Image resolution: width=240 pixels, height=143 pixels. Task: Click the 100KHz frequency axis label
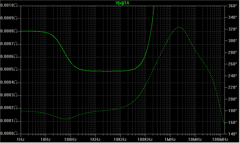click(145, 139)
